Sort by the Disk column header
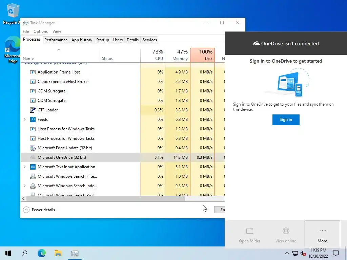This screenshot has height=260, width=347. tap(203, 55)
